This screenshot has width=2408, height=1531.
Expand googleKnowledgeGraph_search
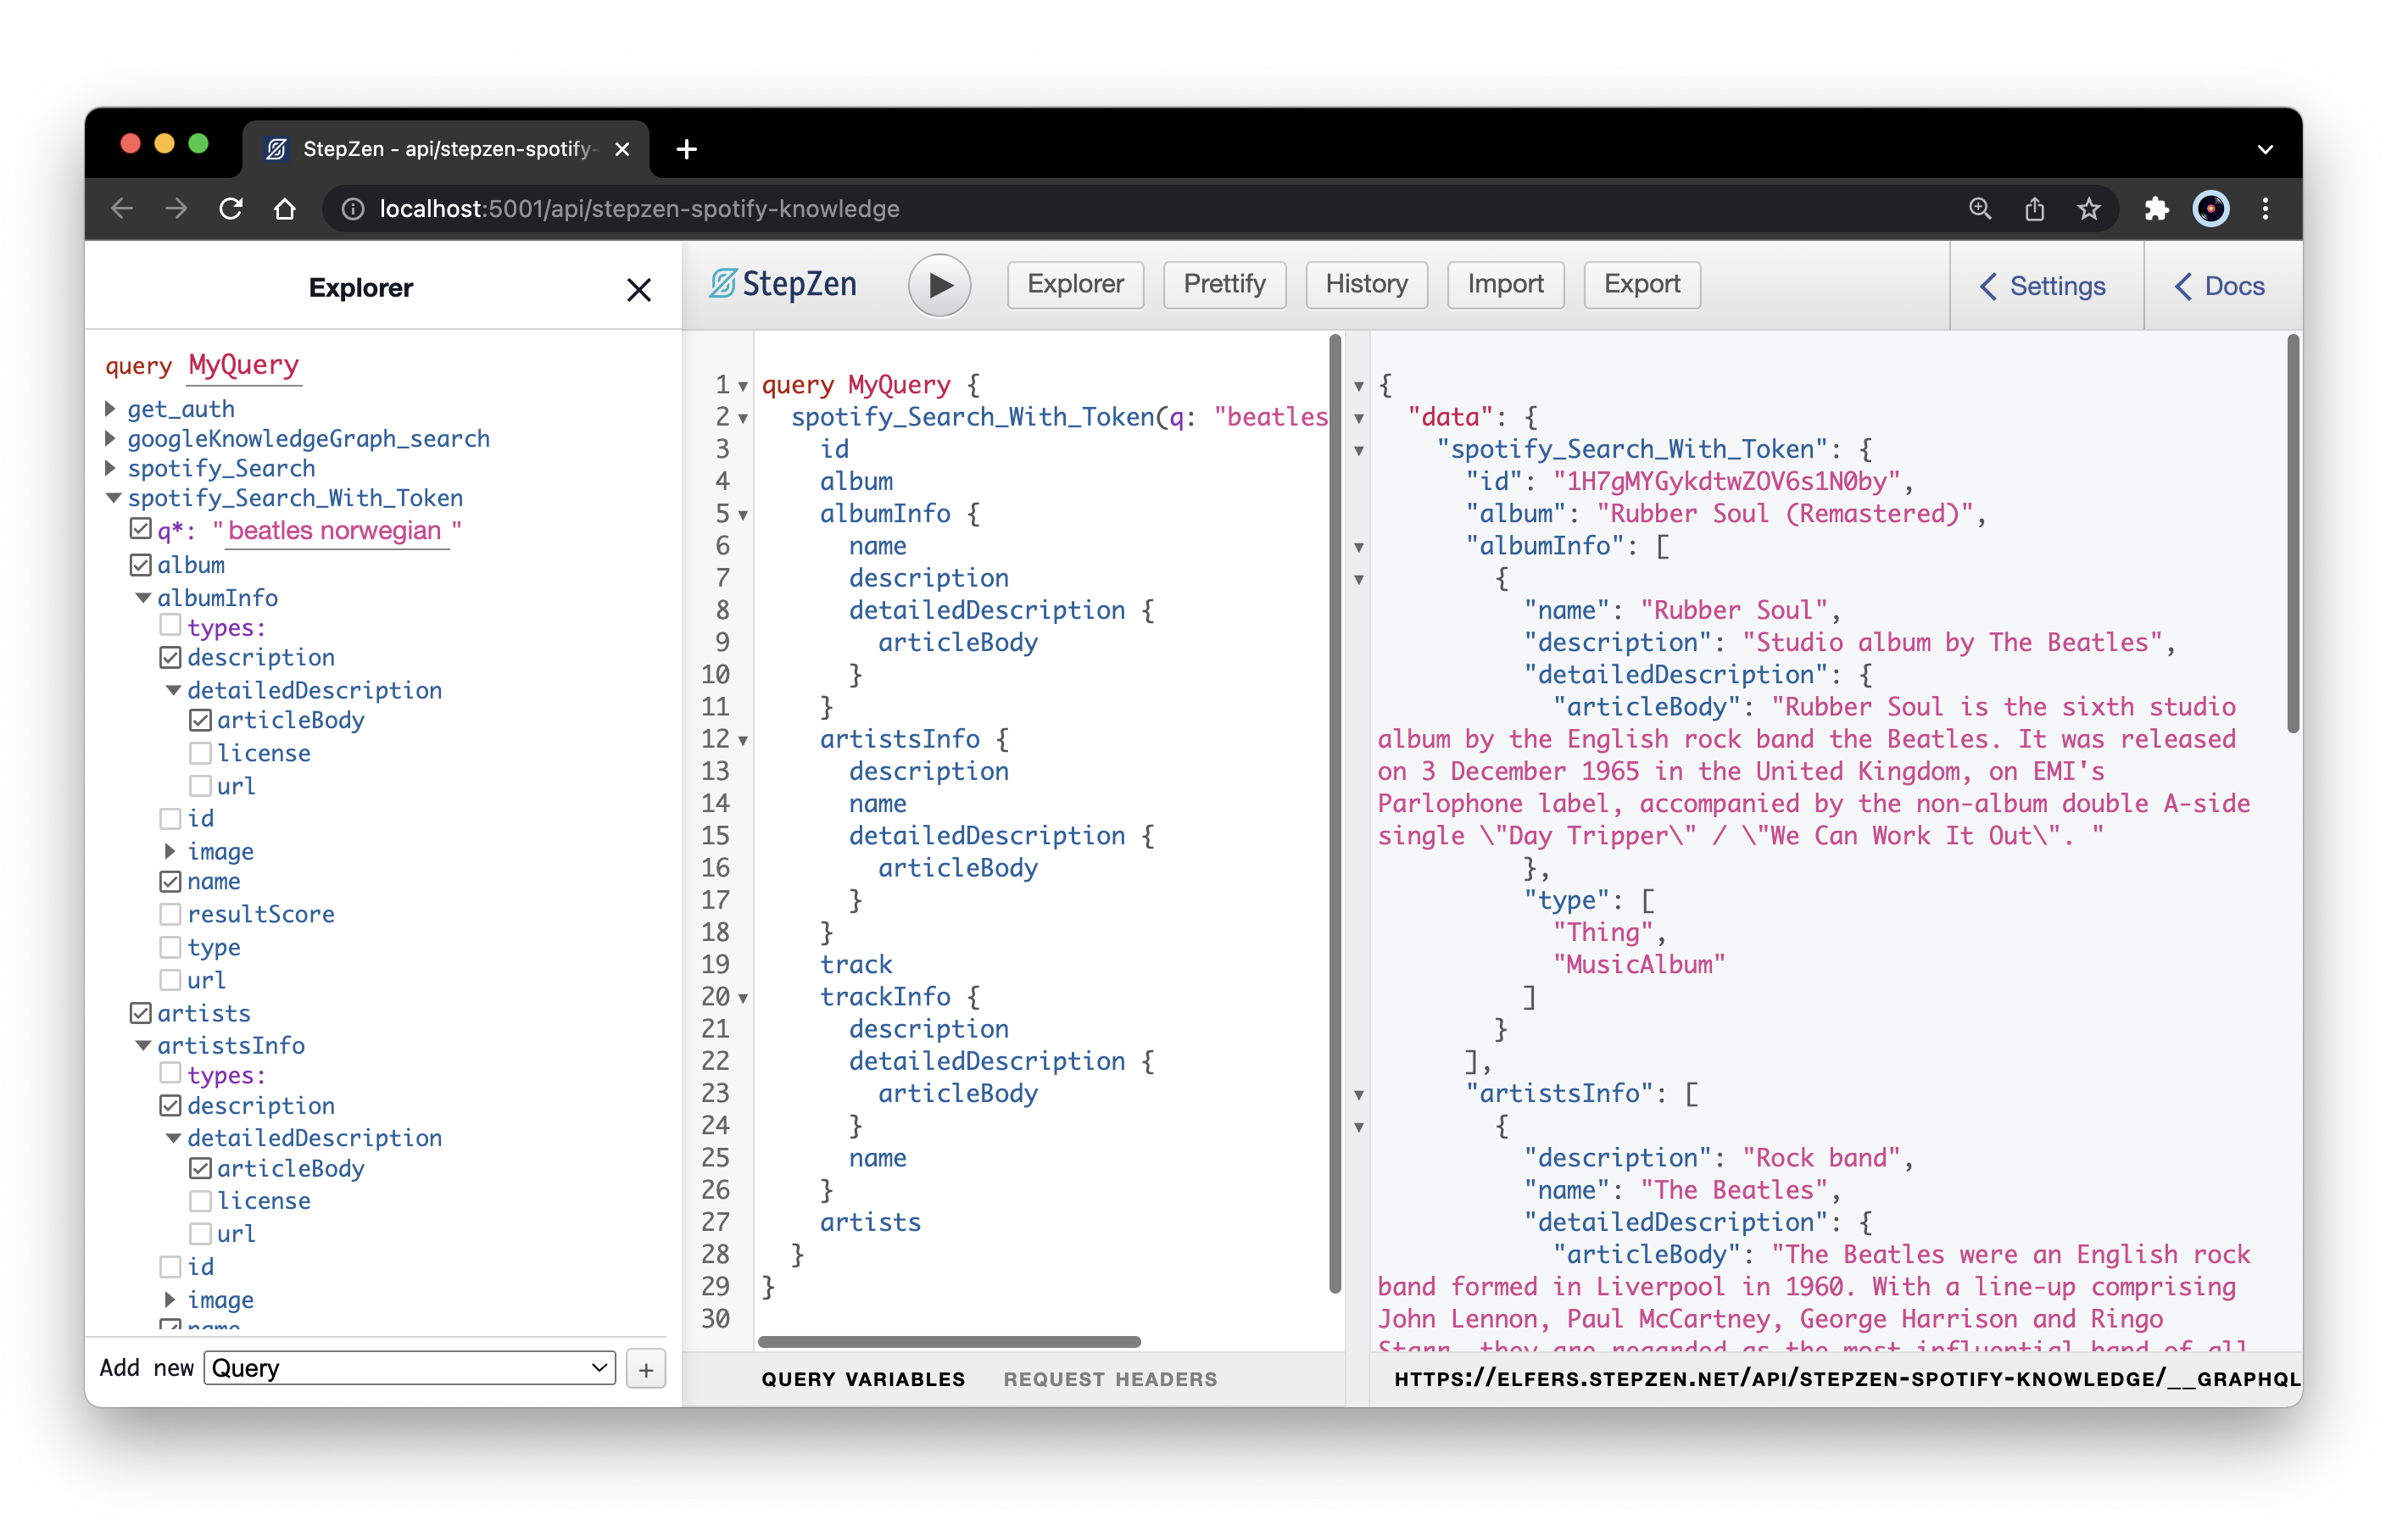[x=110, y=438]
